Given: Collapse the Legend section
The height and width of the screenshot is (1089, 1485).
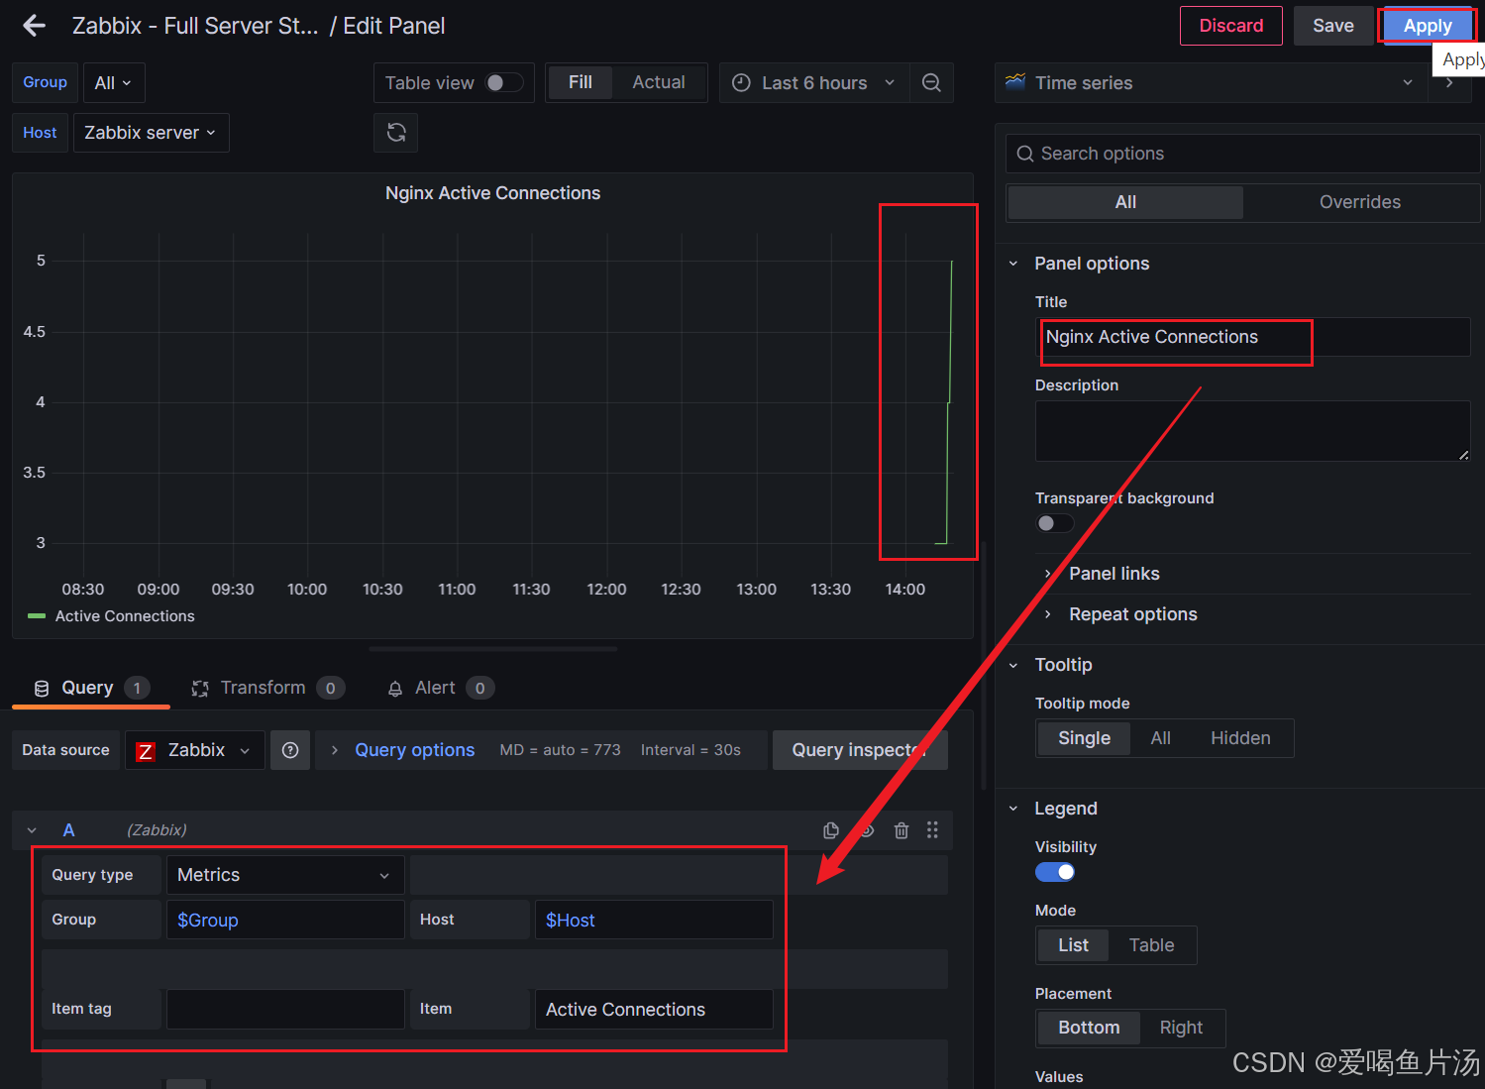Looking at the screenshot, I should (x=1066, y=809).
